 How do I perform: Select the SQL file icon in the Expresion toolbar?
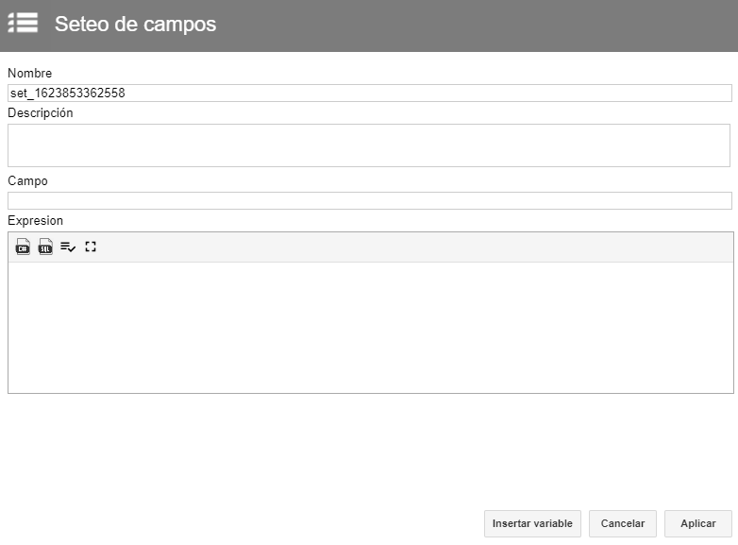click(45, 247)
